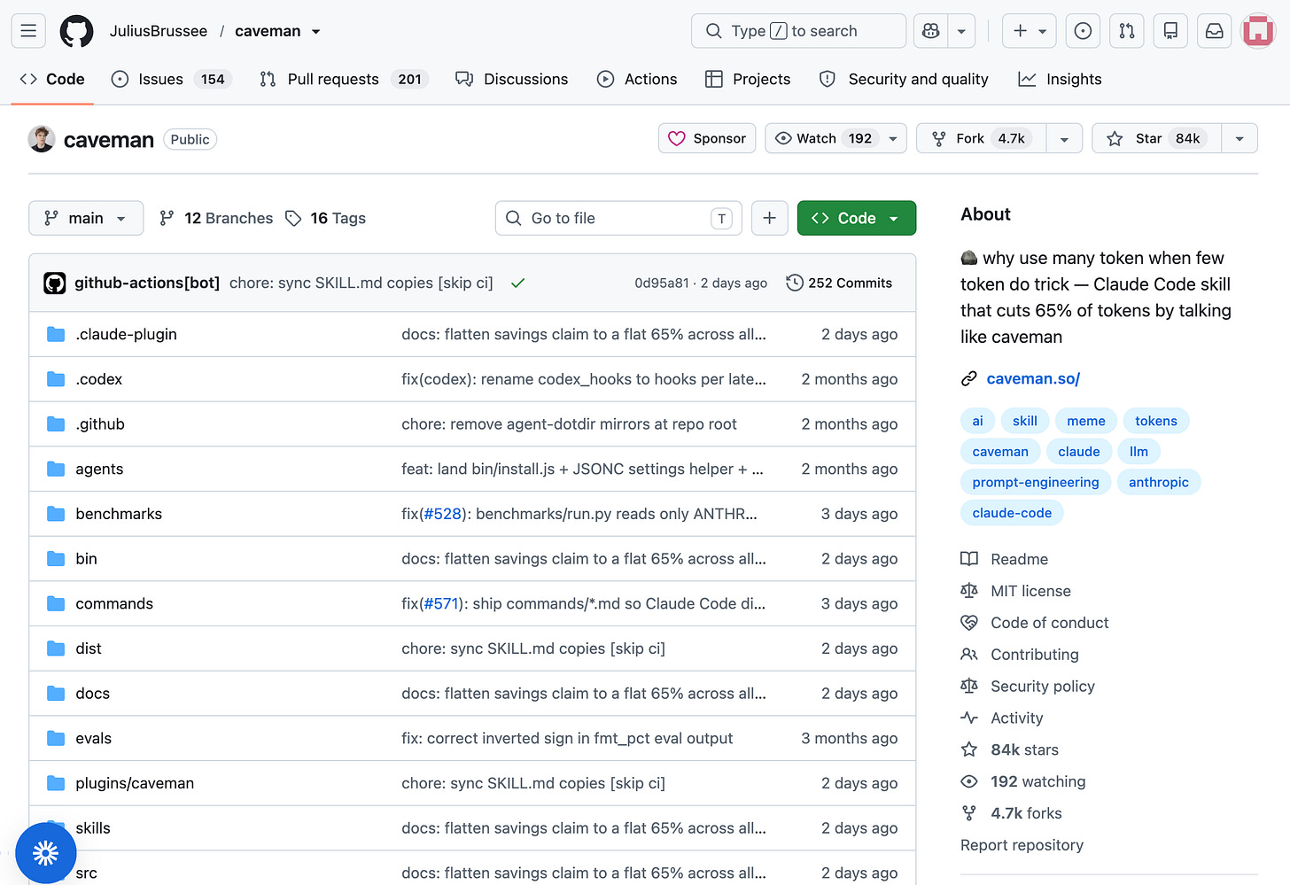Click the MIT license scale icon
Image resolution: width=1290 pixels, height=885 pixels.
[x=969, y=591]
